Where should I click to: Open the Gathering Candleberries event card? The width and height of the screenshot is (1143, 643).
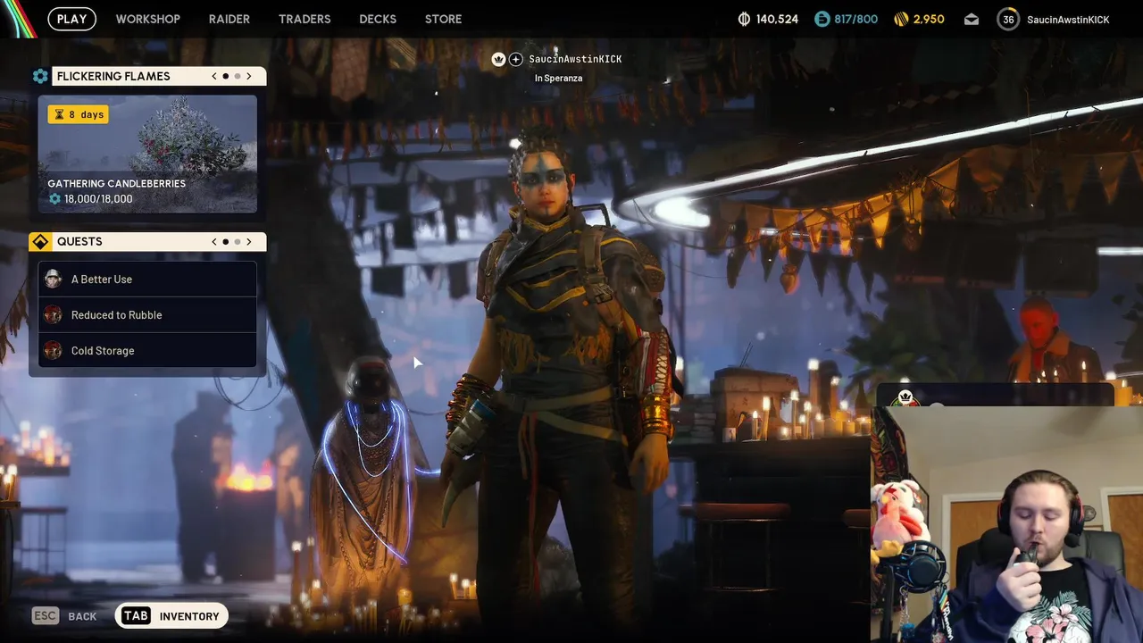pos(147,154)
